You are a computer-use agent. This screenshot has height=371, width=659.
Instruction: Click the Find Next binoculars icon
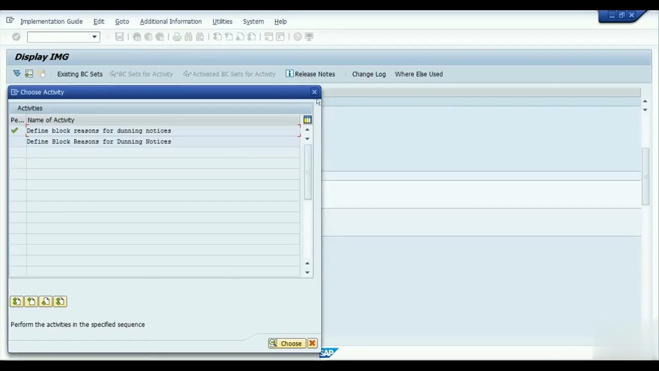coord(200,37)
